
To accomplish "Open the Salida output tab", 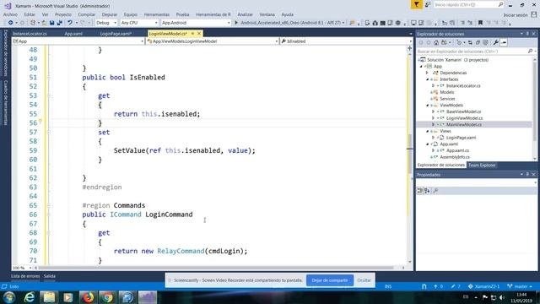I will click(50, 276).
